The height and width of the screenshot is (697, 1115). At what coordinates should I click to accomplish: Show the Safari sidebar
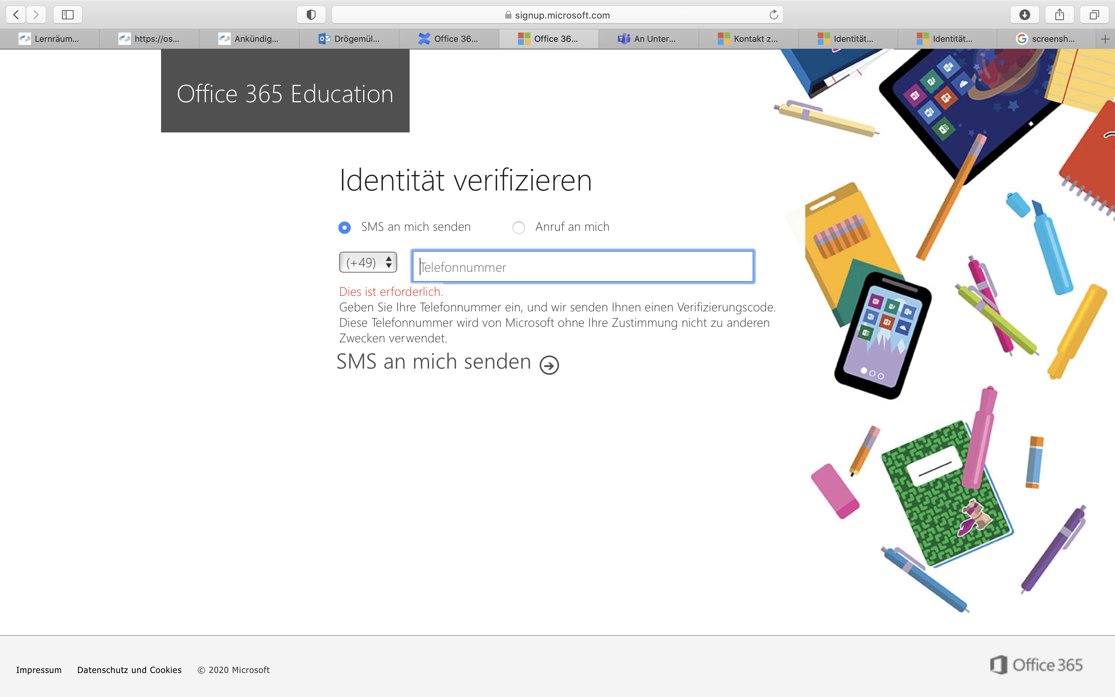(68, 15)
